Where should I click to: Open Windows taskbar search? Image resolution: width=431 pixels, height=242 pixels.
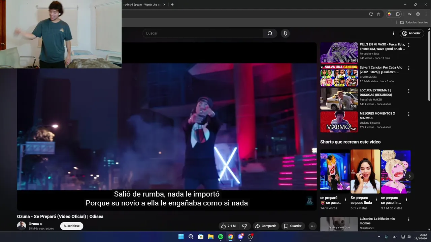191,237
